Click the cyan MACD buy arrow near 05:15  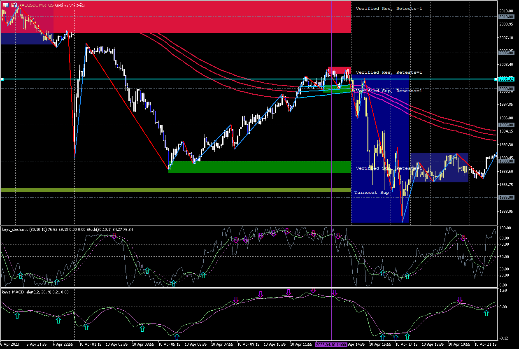coord(177,337)
